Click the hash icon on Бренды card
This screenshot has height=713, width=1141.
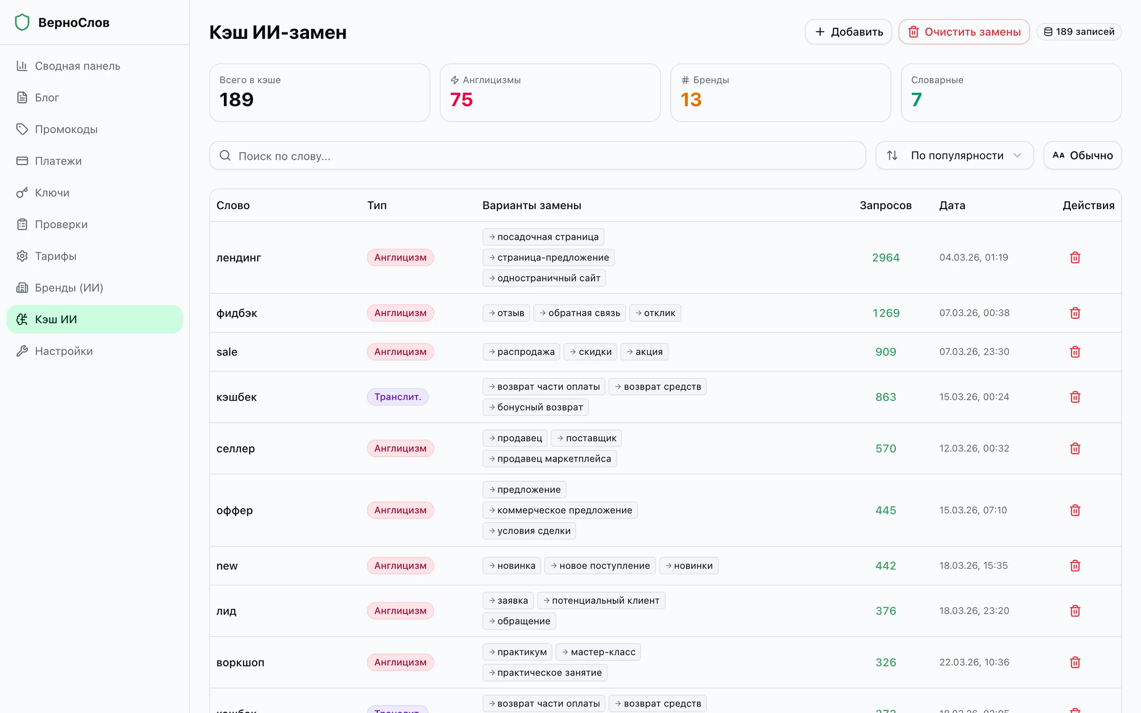685,80
